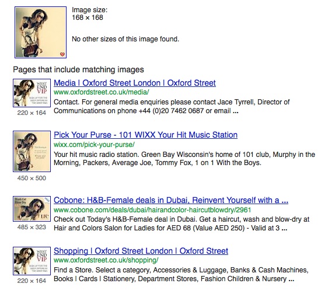The height and width of the screenshot is (294, 335).
Task: Open 'Cobone: H&B-Female deals in Dubai' link
Action: [x=171, y=200]
